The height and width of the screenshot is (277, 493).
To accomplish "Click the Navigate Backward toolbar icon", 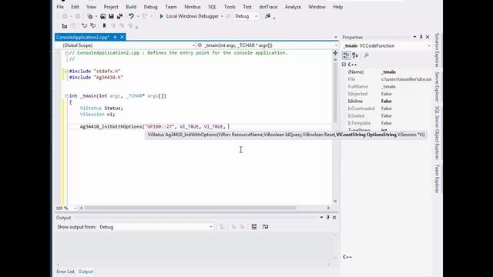I will pos(65,16).
